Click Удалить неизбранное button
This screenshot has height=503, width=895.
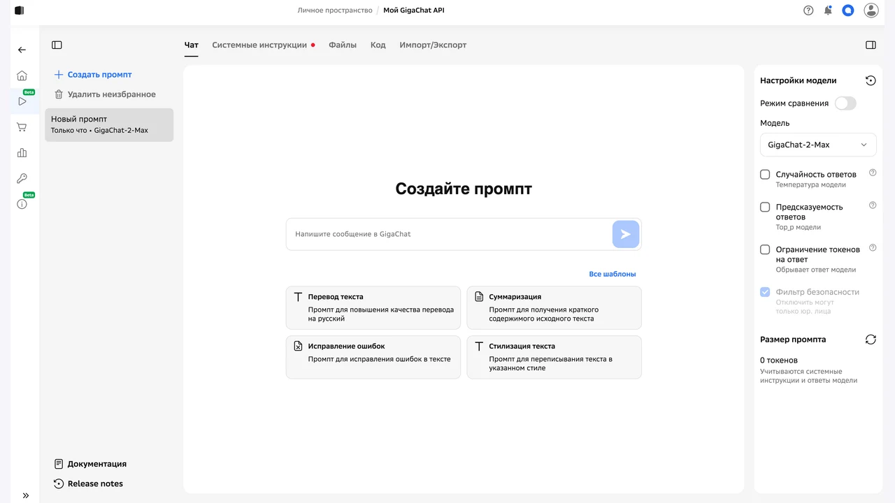(x=105, y=94)
